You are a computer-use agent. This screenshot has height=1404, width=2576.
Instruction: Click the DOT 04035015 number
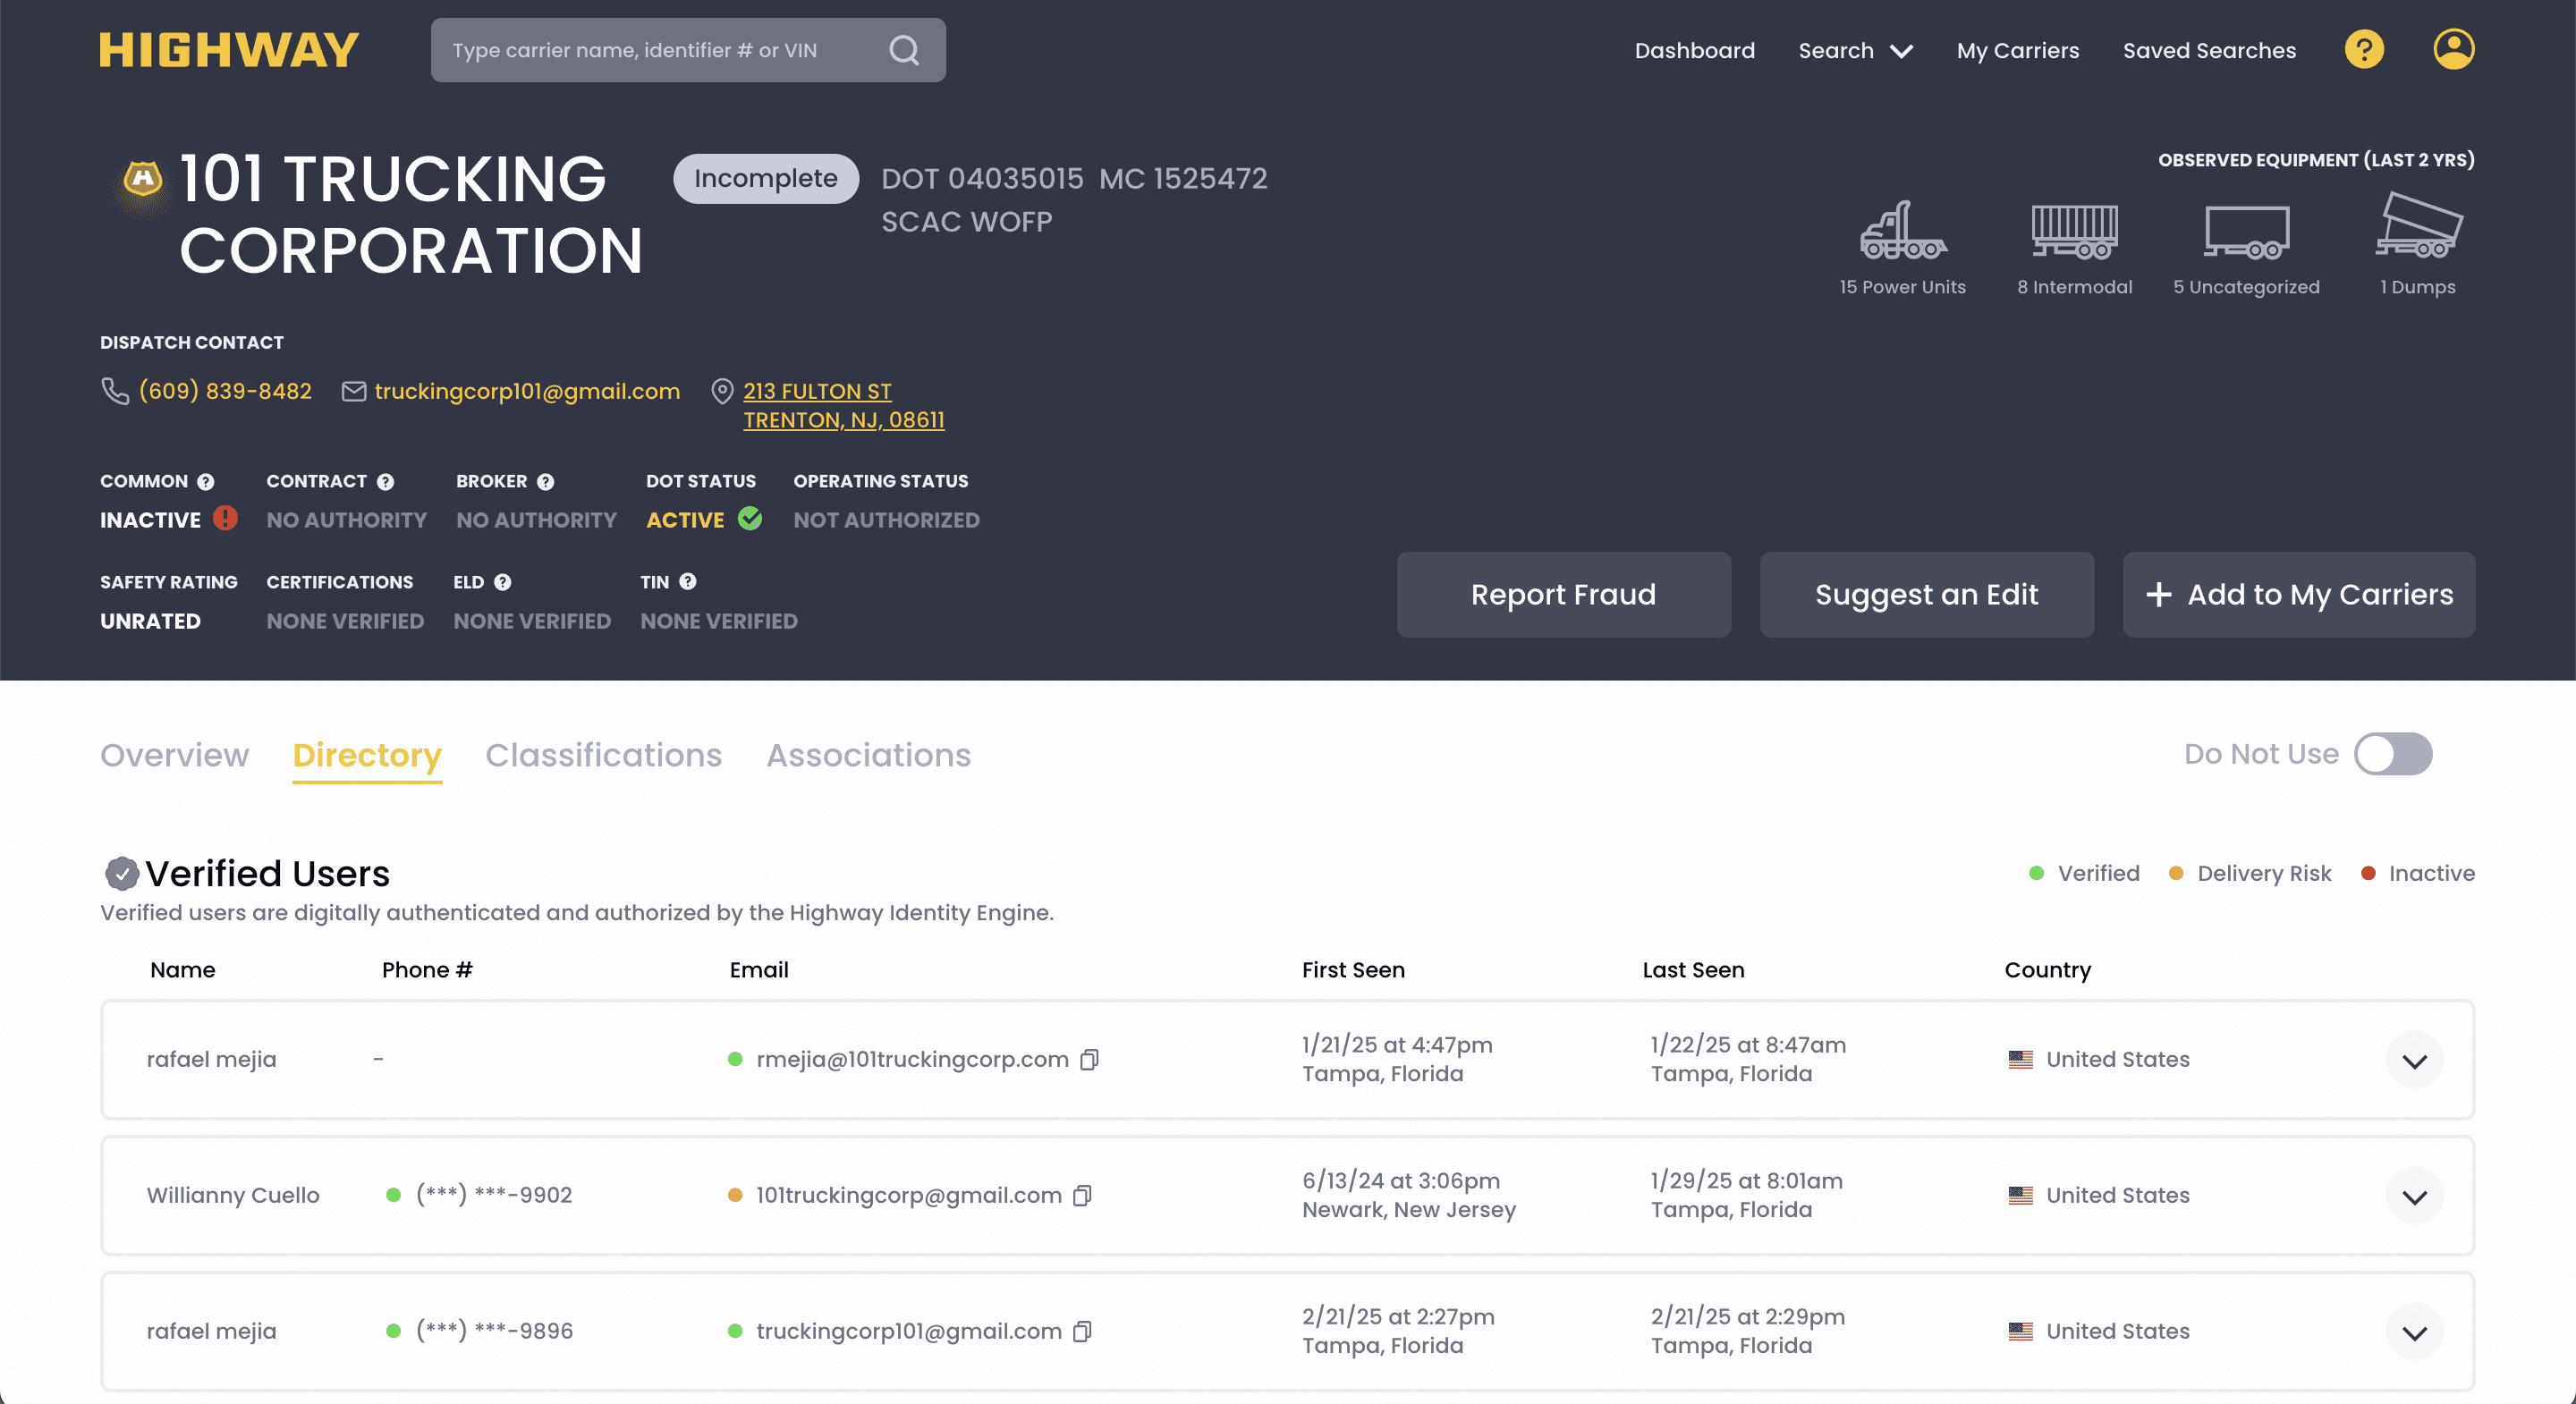click(982, 179)
